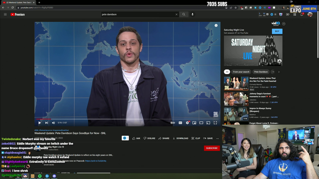Cast video to a device
Image resolution: width=319 pixels, height=179 pixels.
[208, 123]
